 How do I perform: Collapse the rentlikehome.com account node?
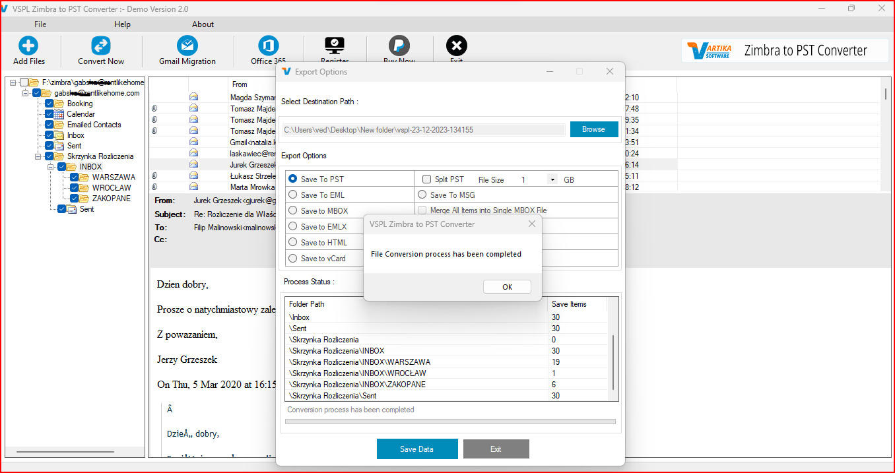pyautogui.click(x=26, y=93)
